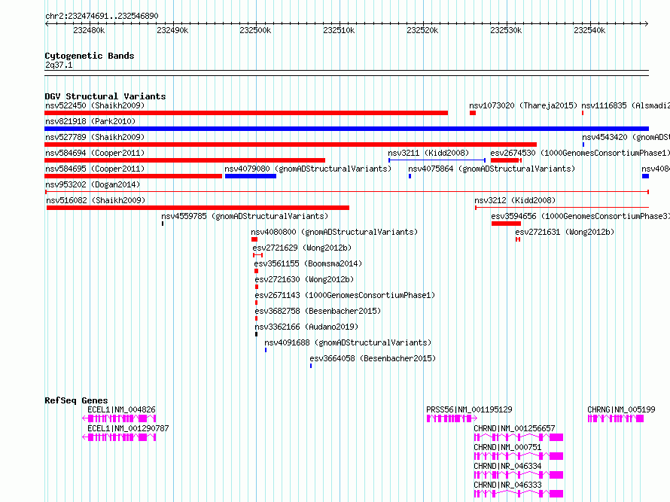Click the RefSeq Genes track title
Screen dimensions: 670x502
[x=76, y=400]
